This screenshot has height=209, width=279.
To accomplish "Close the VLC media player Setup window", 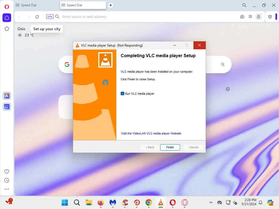I will coord(199,45).
